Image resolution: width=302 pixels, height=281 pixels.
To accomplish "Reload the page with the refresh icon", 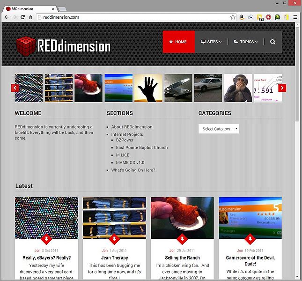I will click(22, 17).
